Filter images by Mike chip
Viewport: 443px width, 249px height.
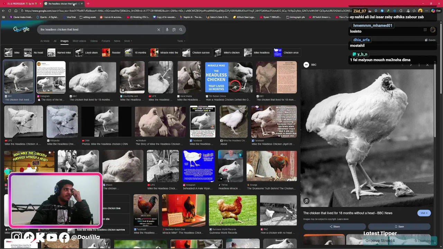tap(12, 53)
